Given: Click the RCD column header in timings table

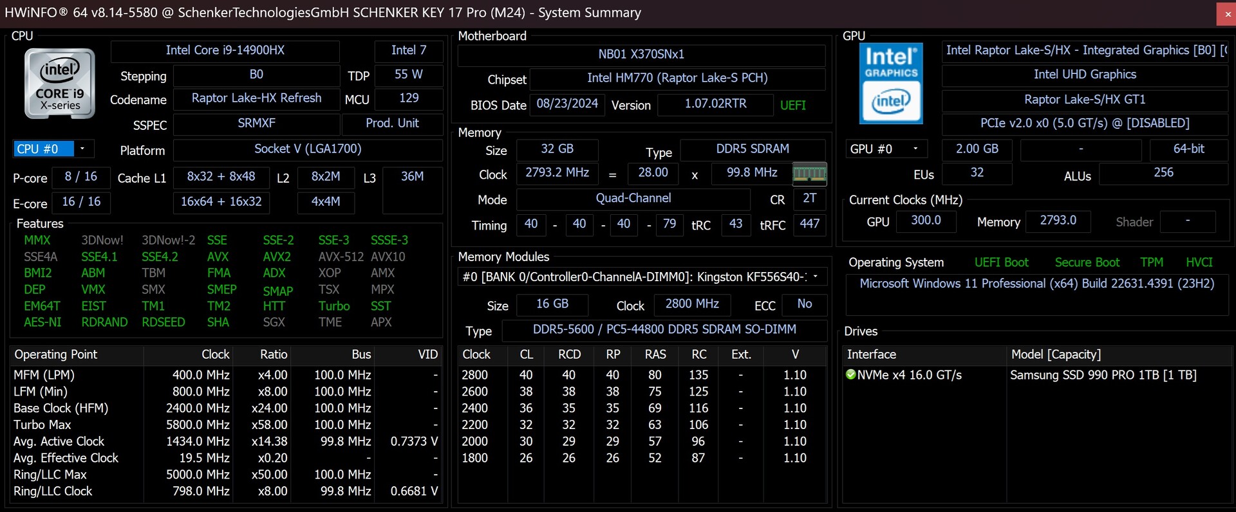Looking at the screenshot, I should point(569,354).
